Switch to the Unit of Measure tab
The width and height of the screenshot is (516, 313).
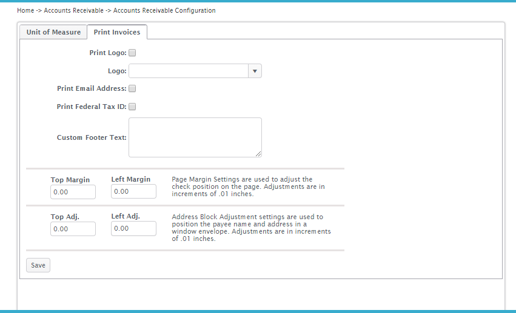click(x=53, y=32)
